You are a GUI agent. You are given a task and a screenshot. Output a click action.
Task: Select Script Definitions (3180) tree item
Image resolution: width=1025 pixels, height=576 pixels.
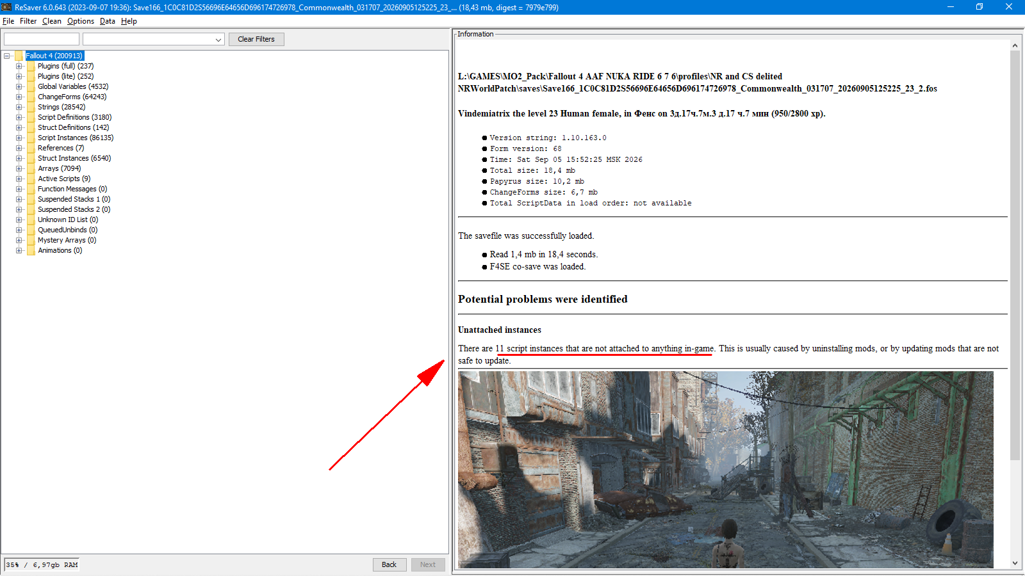(74, 117)
